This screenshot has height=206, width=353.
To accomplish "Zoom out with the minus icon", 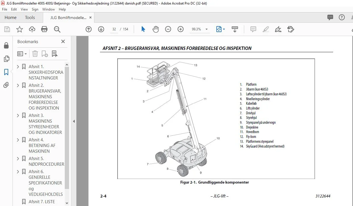I will pyautogui.click(x=168, y=29).
